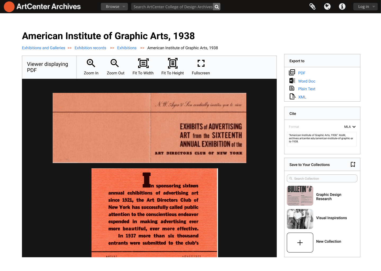Click the add bookmark collection icon
Screen dimensions: 381x271
click(353, 164)
